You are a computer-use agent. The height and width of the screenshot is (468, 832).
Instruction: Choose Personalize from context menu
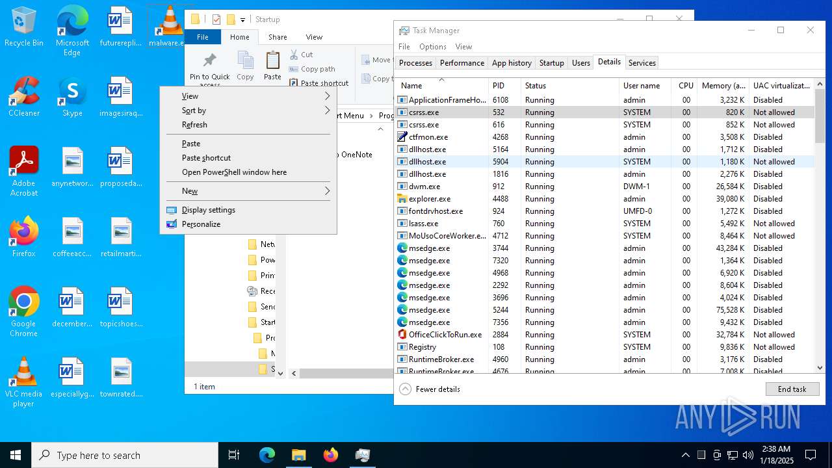[x=248, y=224]
